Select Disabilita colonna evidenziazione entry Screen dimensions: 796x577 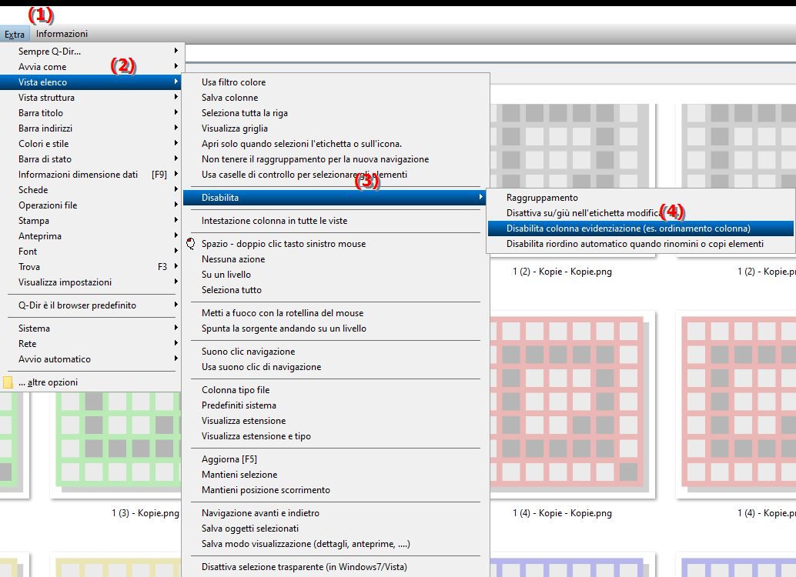(x=640, y=228)
